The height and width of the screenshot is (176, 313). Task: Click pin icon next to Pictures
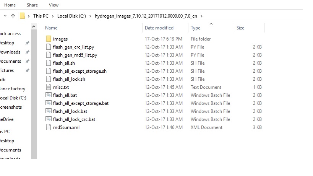click(x=28, y=70)
